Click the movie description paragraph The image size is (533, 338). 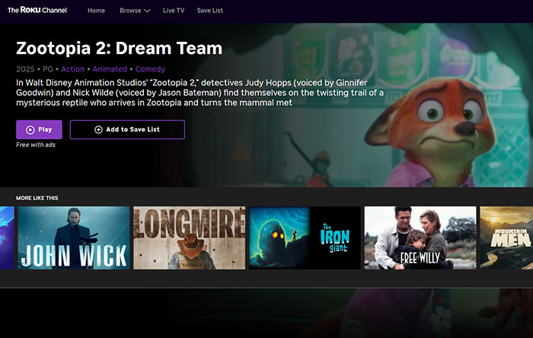(199, 93)
